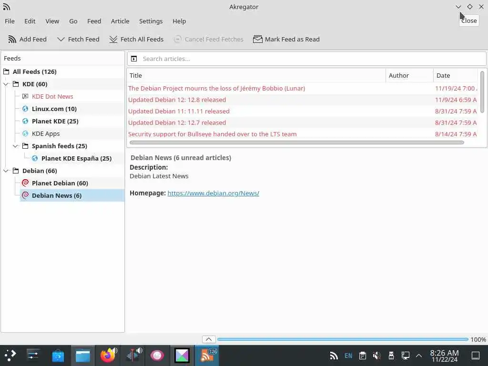This screenshot has height=366, width=488.
Task: Click the up-arrow button beside progress bar
Action: 209,339
